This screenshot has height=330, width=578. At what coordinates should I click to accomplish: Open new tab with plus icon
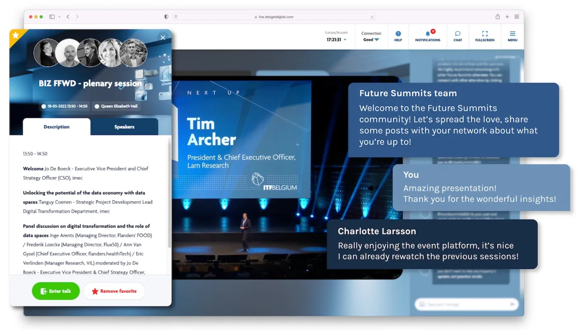(x=507, y=17)
